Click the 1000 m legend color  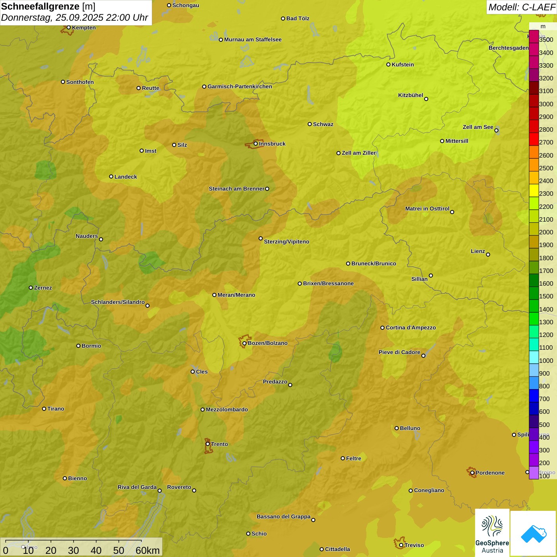[x=534, y=357]
